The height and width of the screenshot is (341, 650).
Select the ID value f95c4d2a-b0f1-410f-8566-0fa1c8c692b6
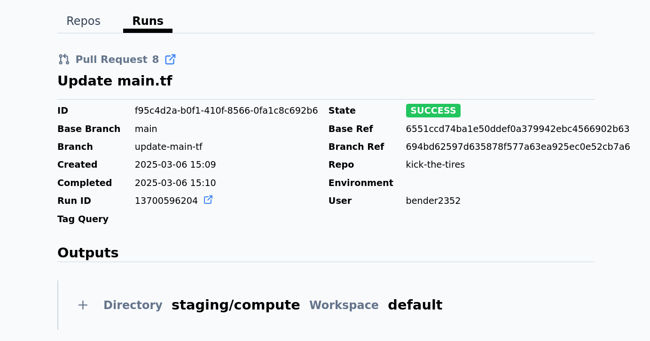pyautogui.click(x=226, y=111)
